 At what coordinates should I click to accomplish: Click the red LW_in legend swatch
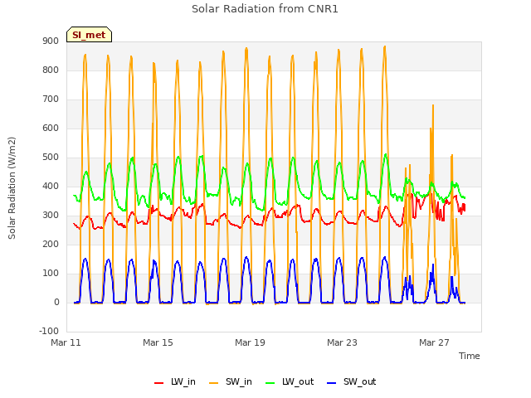tap(158, 383)
